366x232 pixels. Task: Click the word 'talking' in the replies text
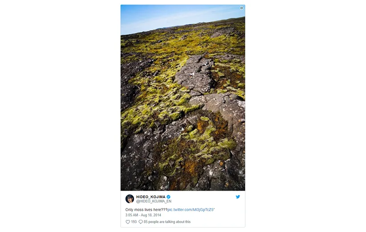click(169, 222)
